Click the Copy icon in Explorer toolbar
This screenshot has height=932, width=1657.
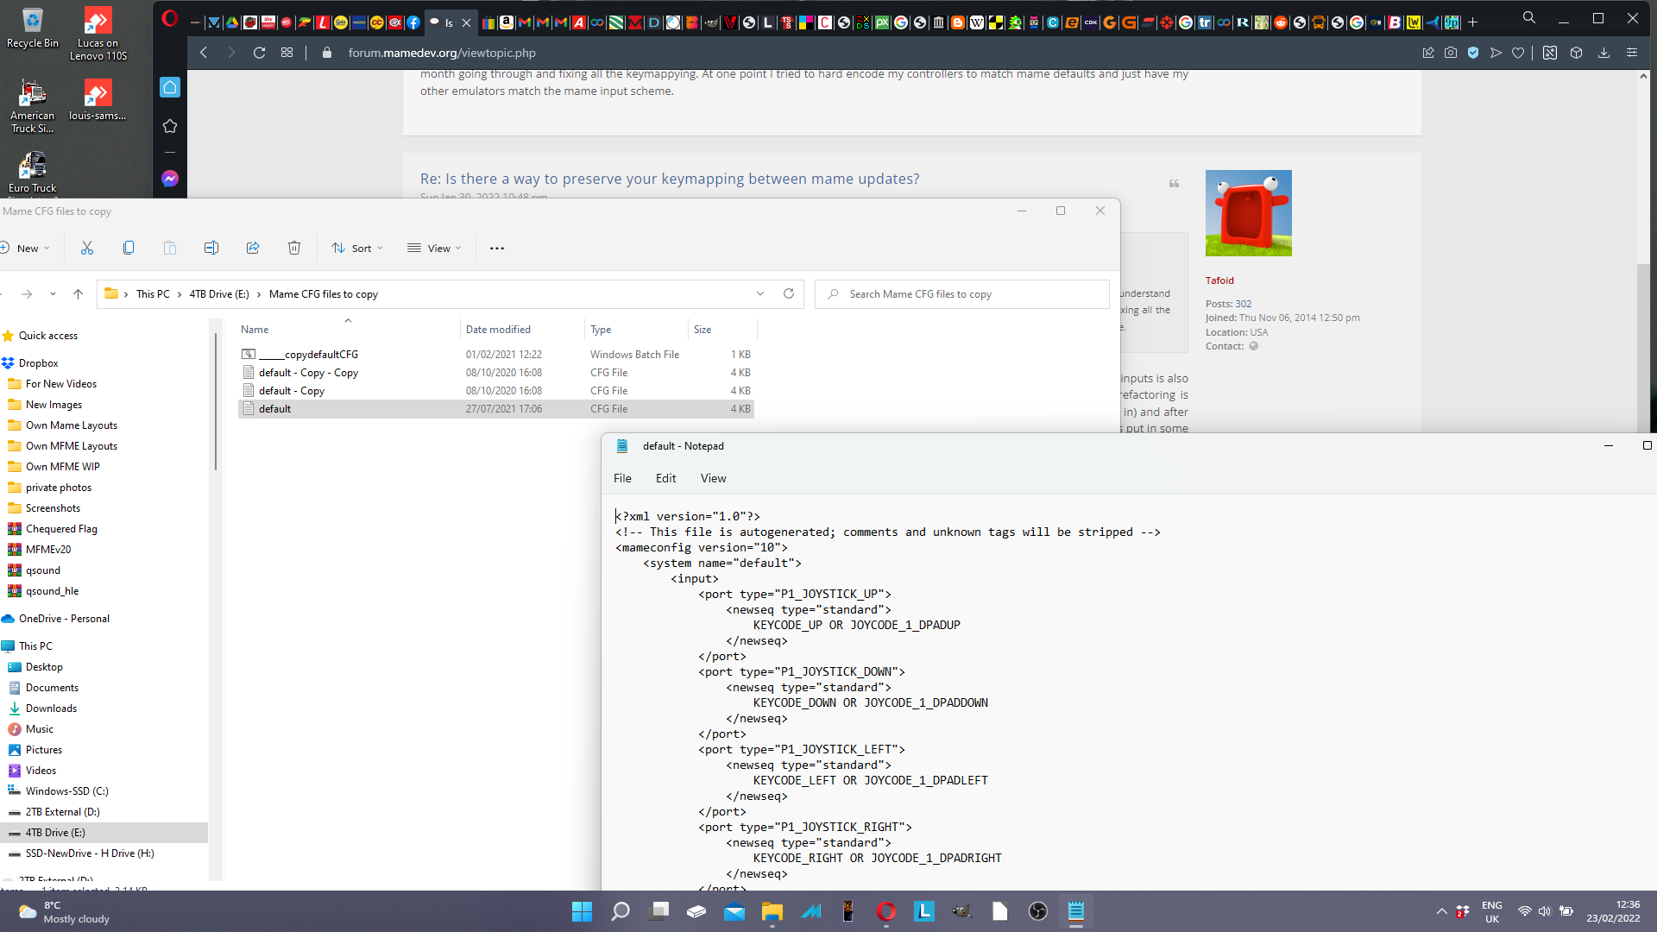coord(129,249)
